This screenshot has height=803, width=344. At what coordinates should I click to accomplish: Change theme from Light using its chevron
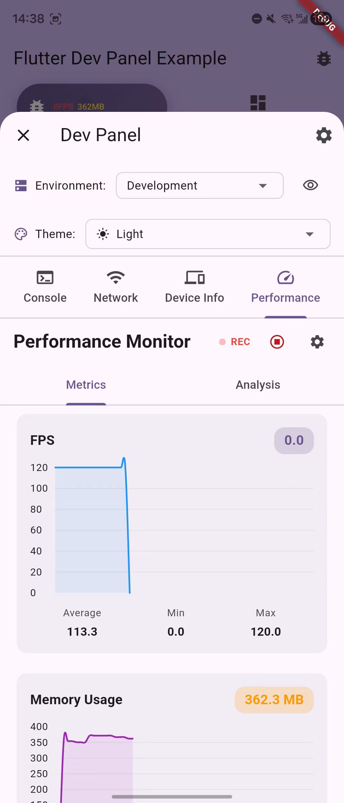(309, 234)
